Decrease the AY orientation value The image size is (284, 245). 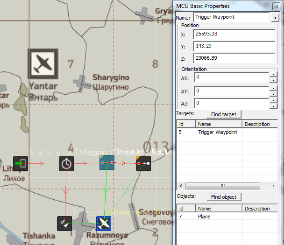pos(274,94)
